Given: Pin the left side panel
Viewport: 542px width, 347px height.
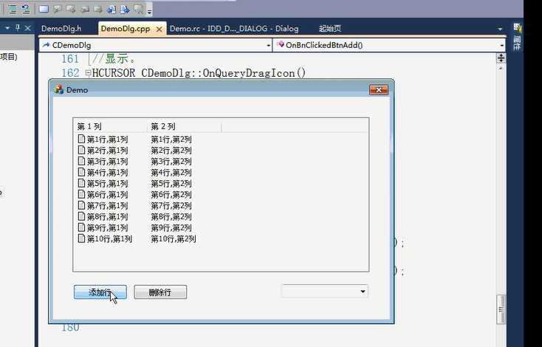Looking at the screenshot, I should (x=18, y=28).
